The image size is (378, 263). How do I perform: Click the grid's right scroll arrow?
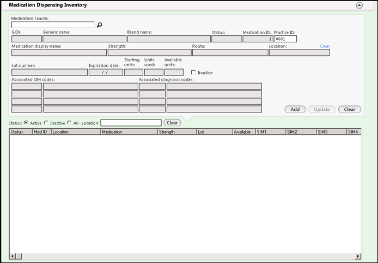pyautogui.click(x=358, y=256)
